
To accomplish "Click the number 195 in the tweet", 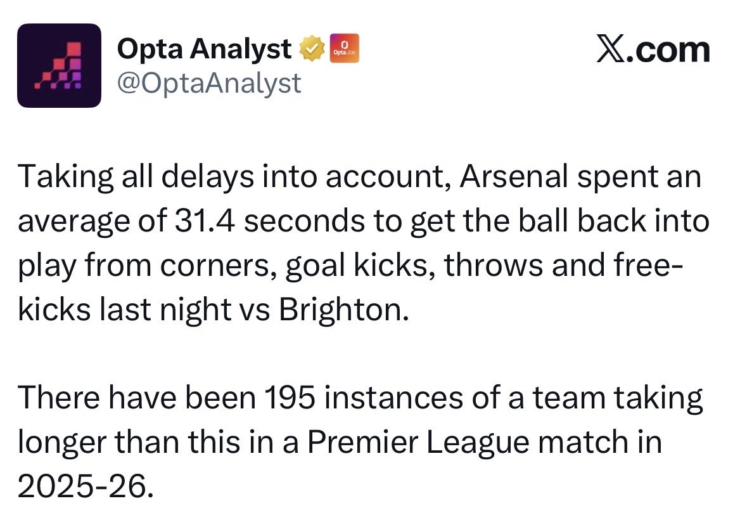I will (x=290, y=398).
